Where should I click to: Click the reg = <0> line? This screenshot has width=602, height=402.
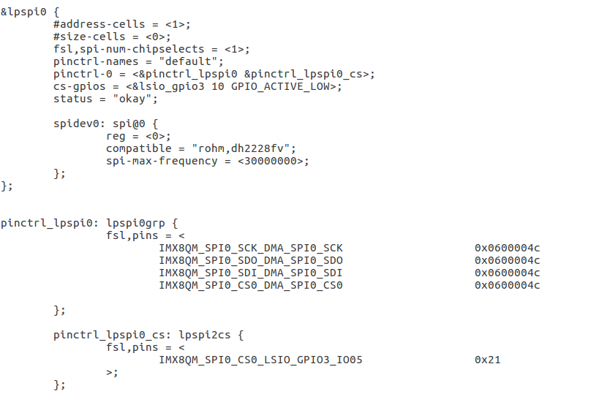point(138,136)
